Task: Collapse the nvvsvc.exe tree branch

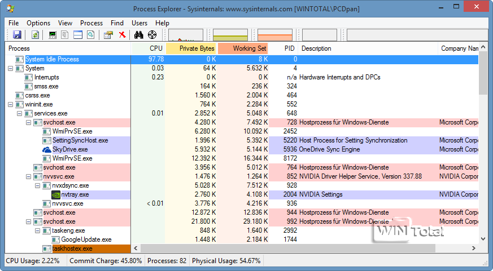Action: pos(29,176)
